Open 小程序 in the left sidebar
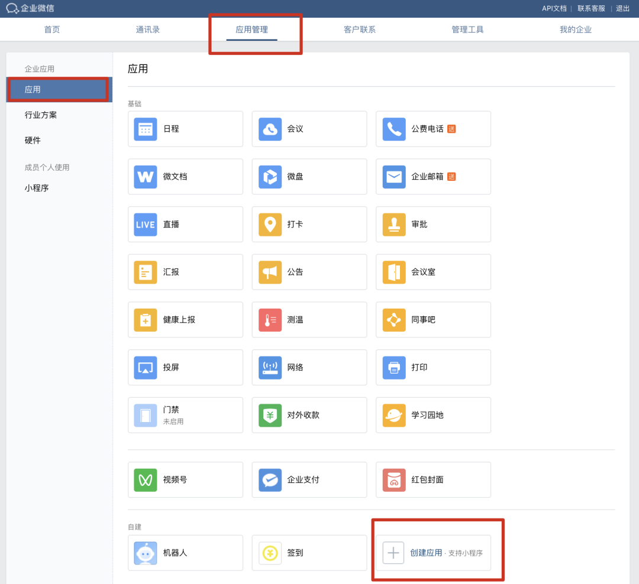 pyautogui.click(x=37, y=189)
